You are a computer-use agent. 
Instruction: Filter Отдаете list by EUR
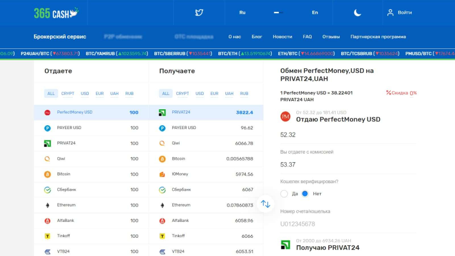(100, 93)
